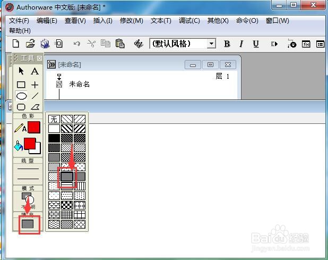The image size is (328, 260).
Task: Paste from clipboard icon
Action: 120,44
